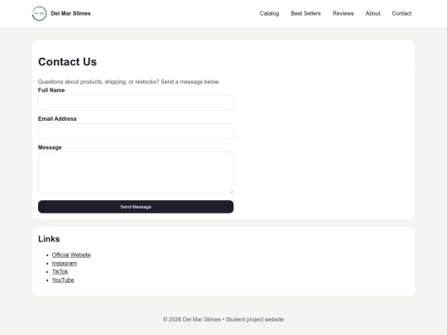Open the Del Mar Slimes home link text

[x=70, y=13]
